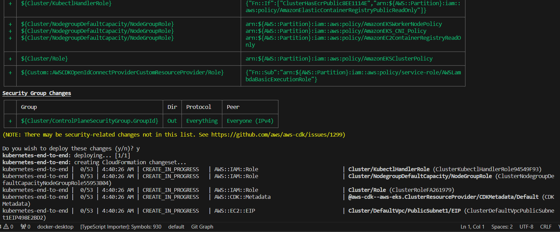560x232 pixels.
Task: Click TypeScript Importer Symbols: 930 status item
Action: pos(121,227)
